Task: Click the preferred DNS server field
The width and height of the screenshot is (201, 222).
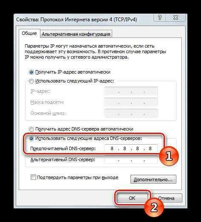Action: [x=131, y=148]
